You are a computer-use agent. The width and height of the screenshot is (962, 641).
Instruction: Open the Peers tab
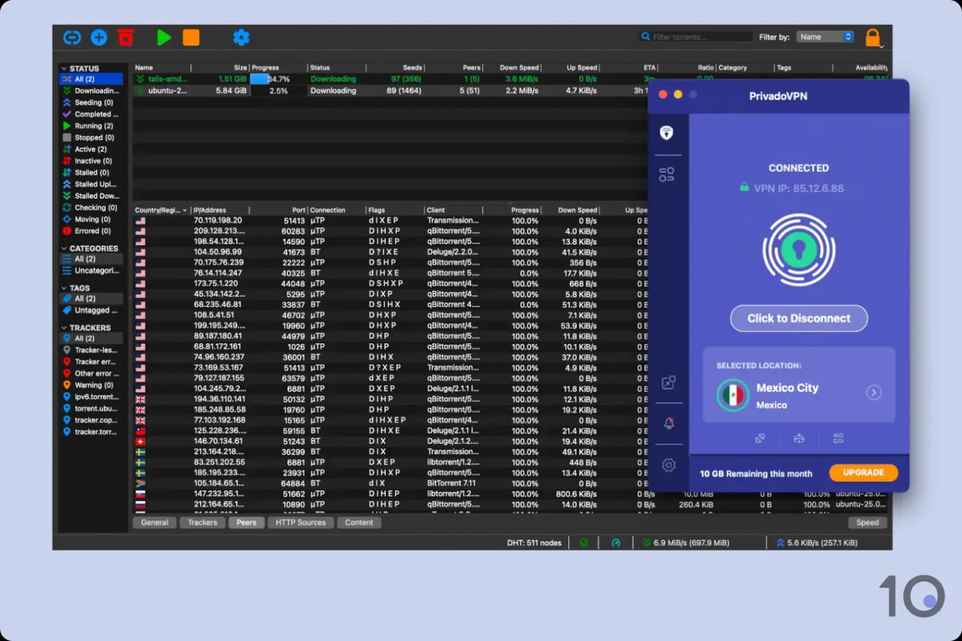pyautogui.click(x=246, y=522)
